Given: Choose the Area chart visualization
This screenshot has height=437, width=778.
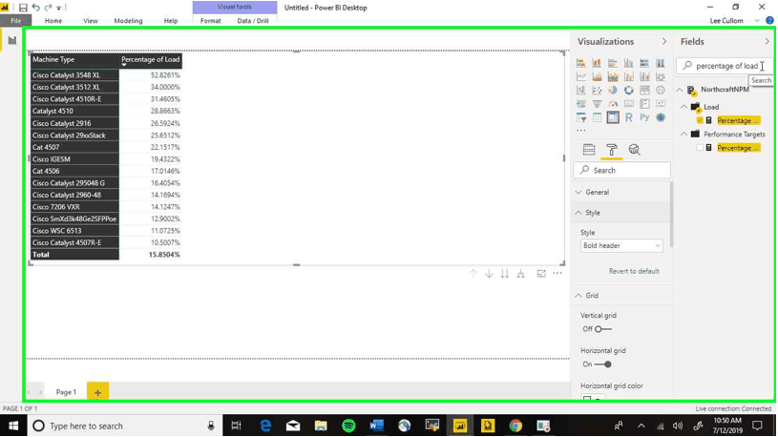Looking at the screenshot, I should click(x=597, y=76).
